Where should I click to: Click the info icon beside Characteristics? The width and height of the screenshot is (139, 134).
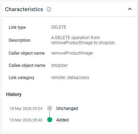point(49,9)
